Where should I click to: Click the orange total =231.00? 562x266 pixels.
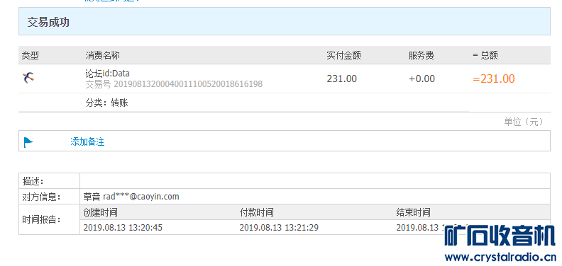pyautogui.click(x=494, y=79)
